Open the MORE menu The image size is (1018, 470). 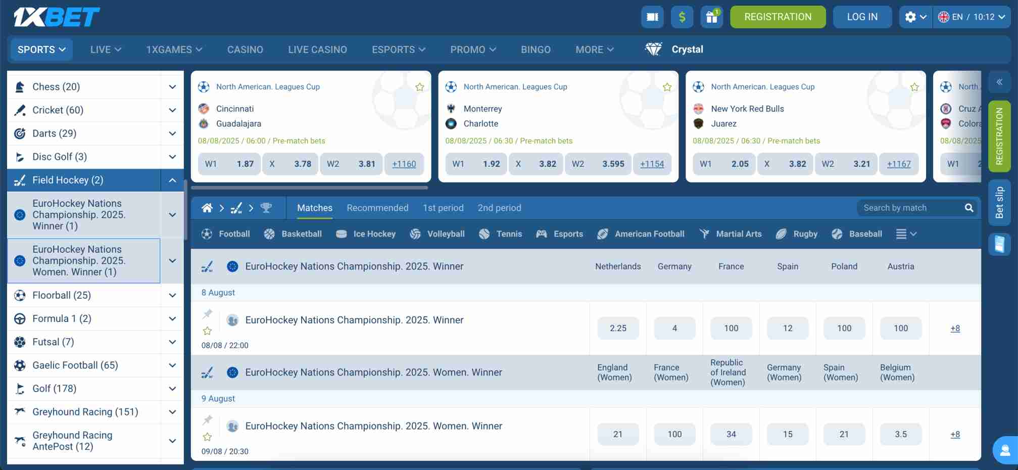click(x=595, y=50)
